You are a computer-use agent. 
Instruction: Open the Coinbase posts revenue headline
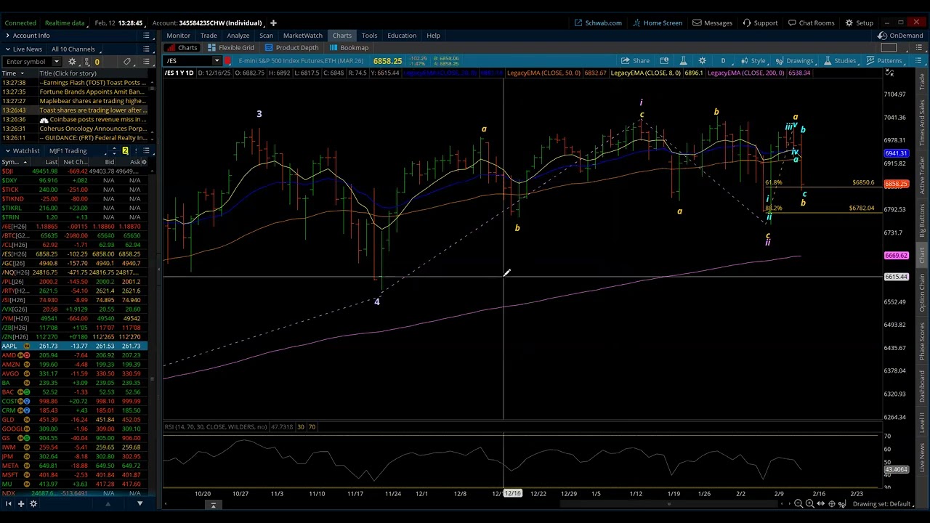pos(92,119)
